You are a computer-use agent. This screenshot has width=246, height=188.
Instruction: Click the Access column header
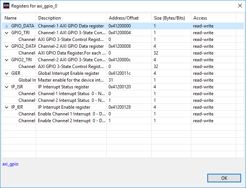click(x=213, y=18)
